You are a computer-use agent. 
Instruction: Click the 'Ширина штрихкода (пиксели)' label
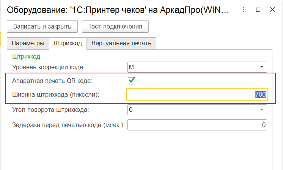(55, 94)
